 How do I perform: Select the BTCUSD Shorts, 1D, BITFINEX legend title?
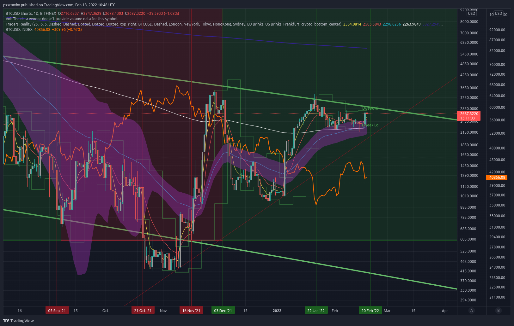(x=31, y=14)
